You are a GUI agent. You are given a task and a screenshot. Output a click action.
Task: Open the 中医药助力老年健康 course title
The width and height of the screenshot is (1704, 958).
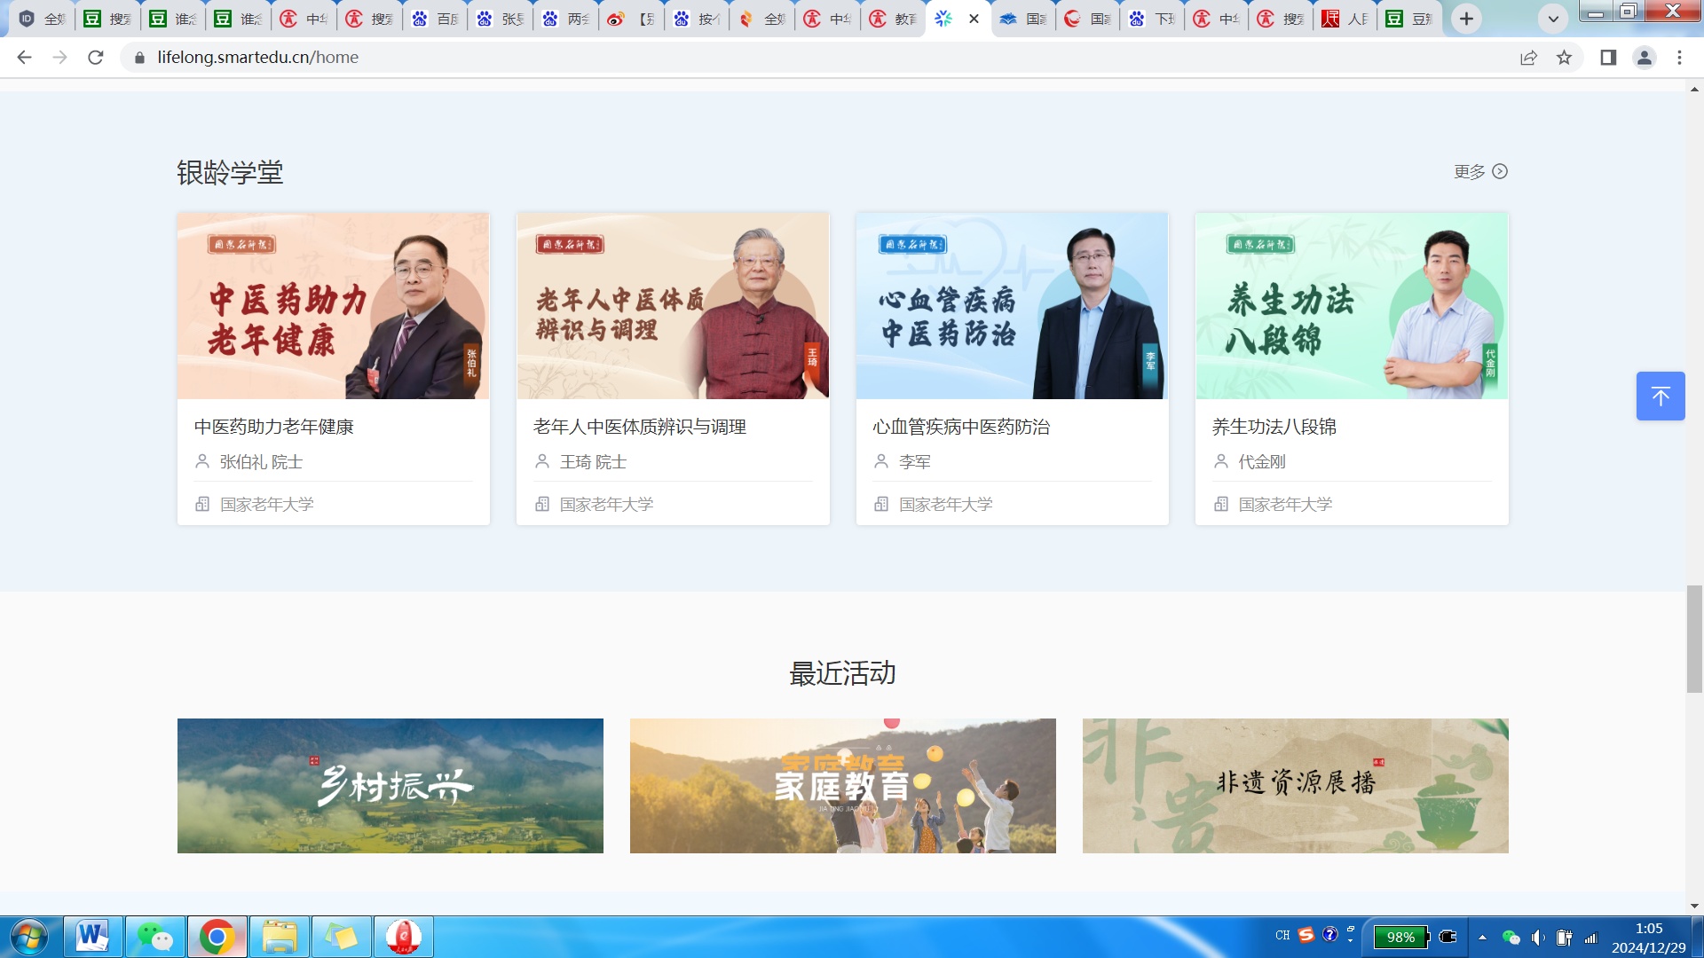274,427
